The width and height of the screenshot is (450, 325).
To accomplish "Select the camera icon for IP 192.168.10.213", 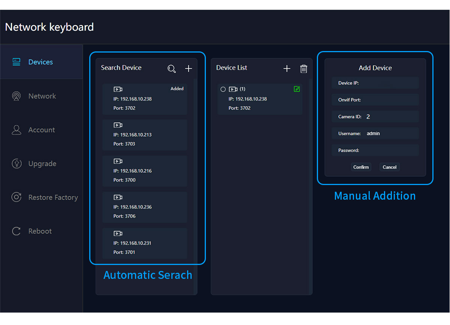I will click(x=118, y=125).
